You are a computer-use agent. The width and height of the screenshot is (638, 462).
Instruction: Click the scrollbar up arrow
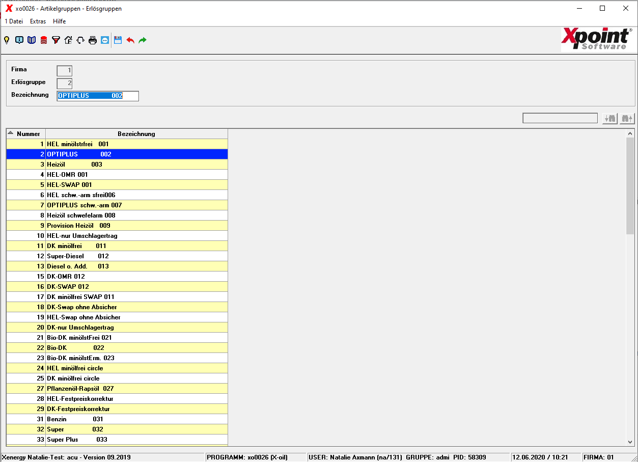630,133
